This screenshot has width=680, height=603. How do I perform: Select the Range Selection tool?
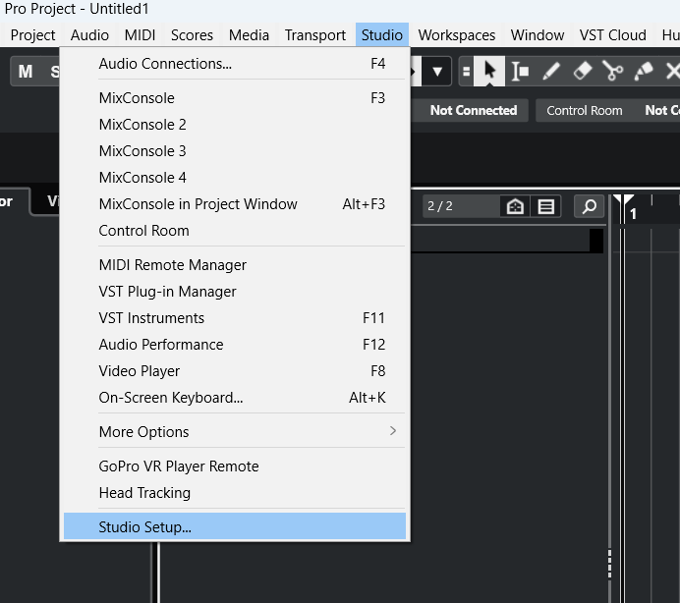pyautogui.click(x=520, y=71)
